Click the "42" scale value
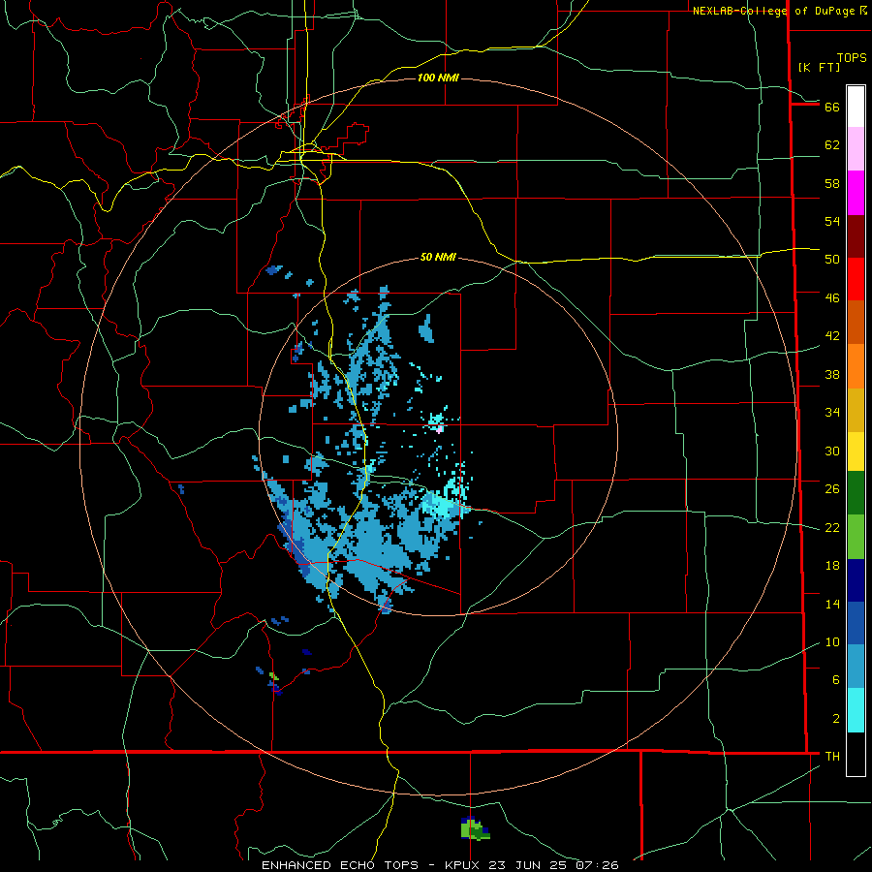The width and height of the screenshot is (872, 872). tap(832, 336)
